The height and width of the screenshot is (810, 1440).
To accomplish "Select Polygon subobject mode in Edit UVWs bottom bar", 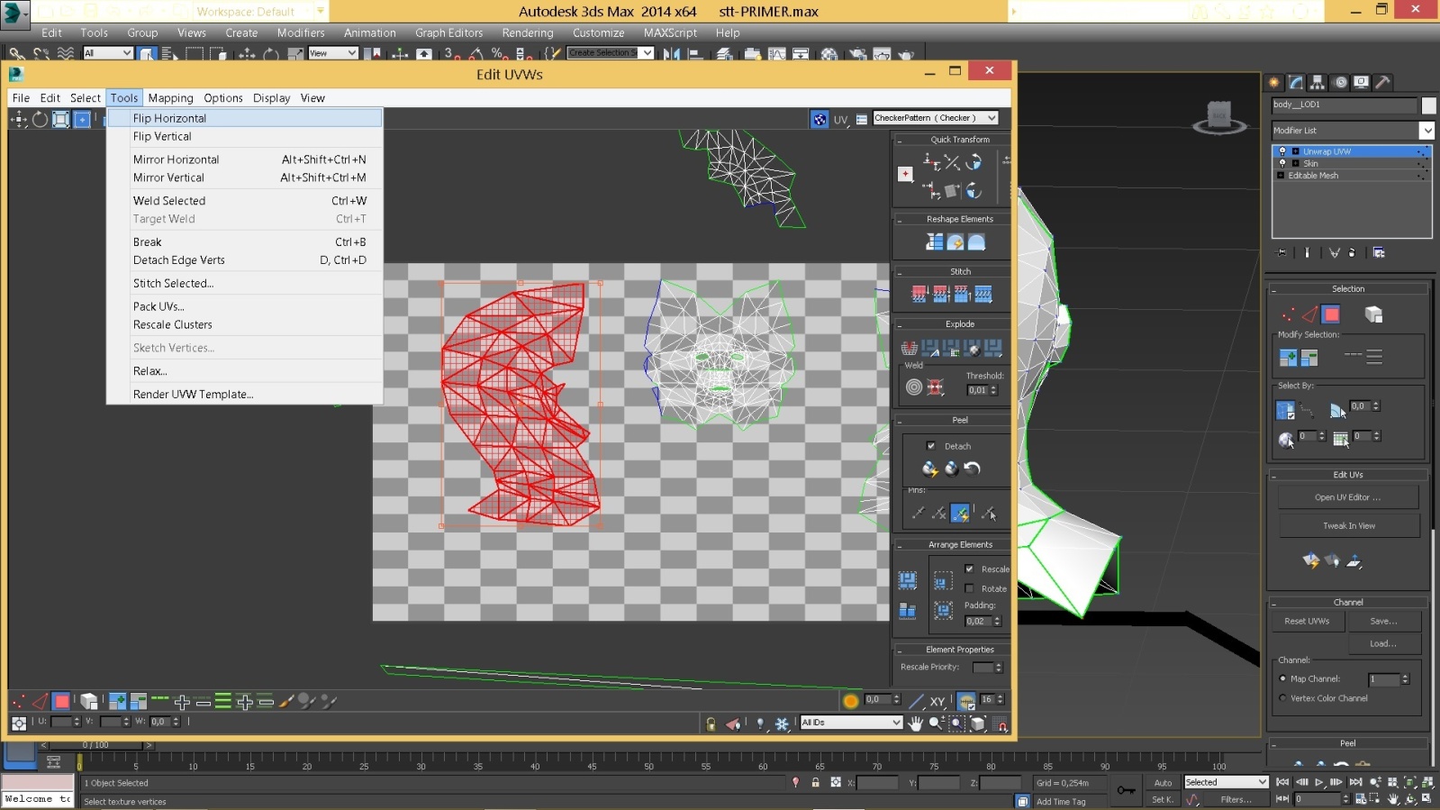I will (61, 701).
